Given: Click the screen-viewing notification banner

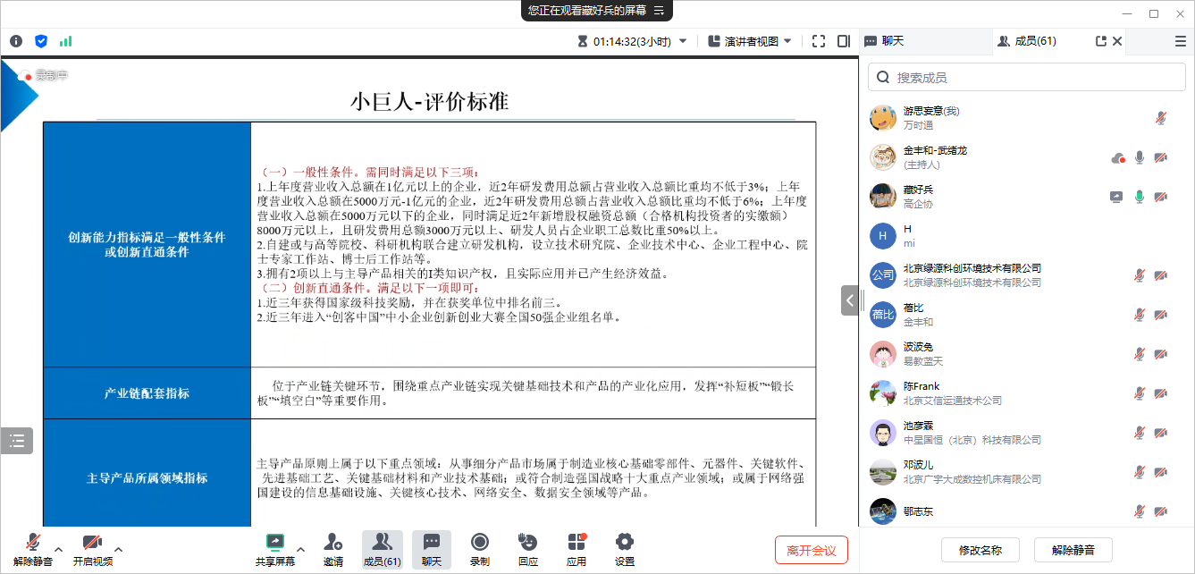Looking at the screenshot, I should (597, 11).
